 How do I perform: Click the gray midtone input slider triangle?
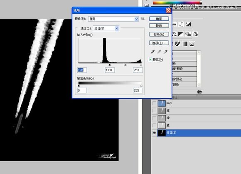point(125,65)
